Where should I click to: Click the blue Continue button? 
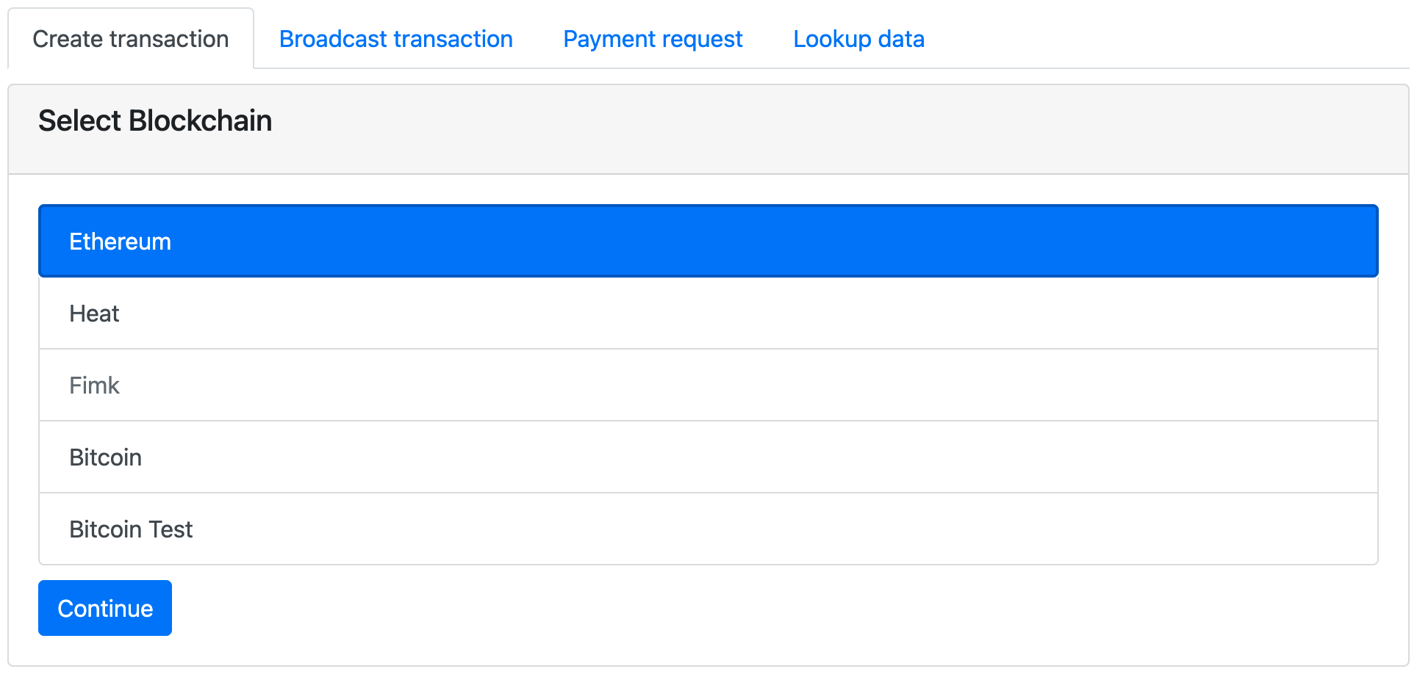pyautogui.click(x=105, y=608)
